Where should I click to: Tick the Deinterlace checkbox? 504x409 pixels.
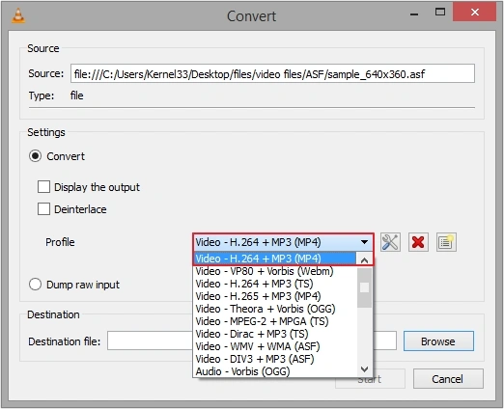(43, 209)
